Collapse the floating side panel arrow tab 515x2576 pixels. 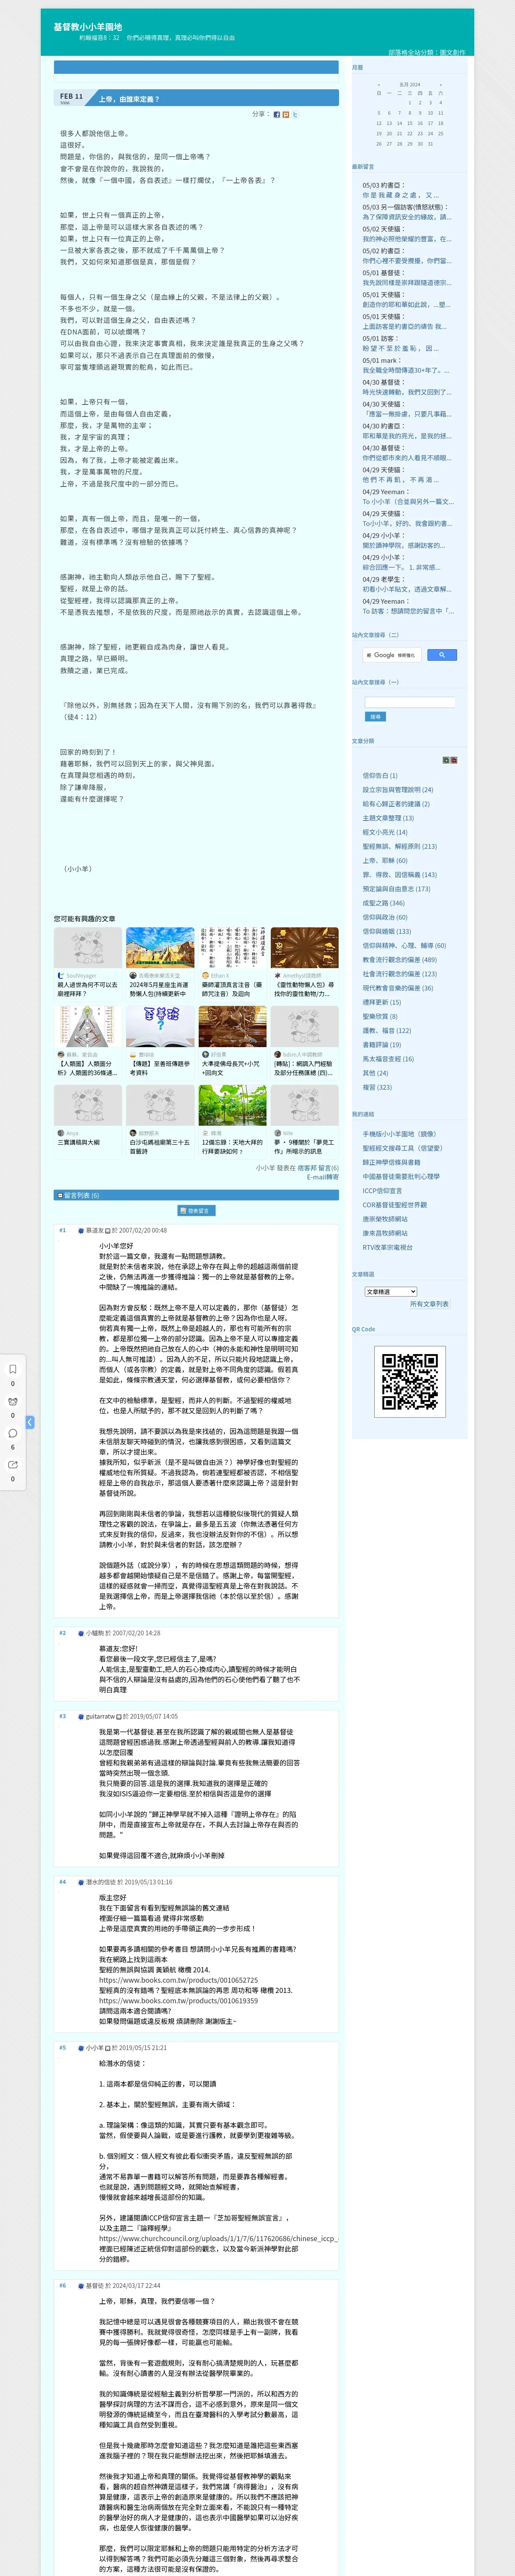pos(30,1422)
